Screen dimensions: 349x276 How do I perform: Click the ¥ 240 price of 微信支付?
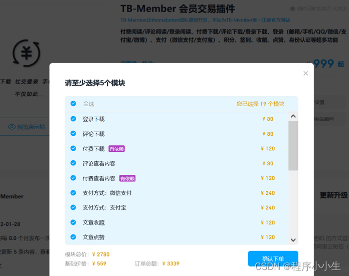pyautogui.click(x=268, y=193)
